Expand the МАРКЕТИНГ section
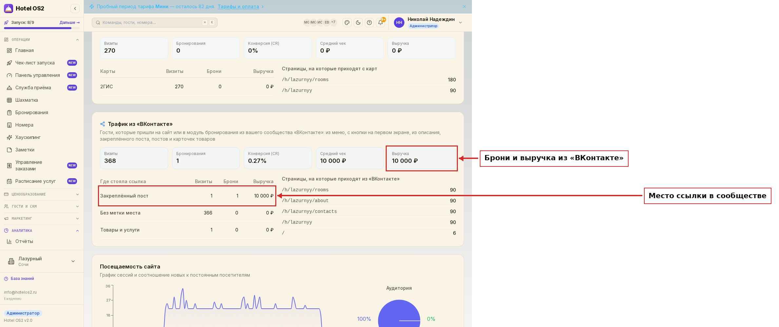 coord(42,218)
